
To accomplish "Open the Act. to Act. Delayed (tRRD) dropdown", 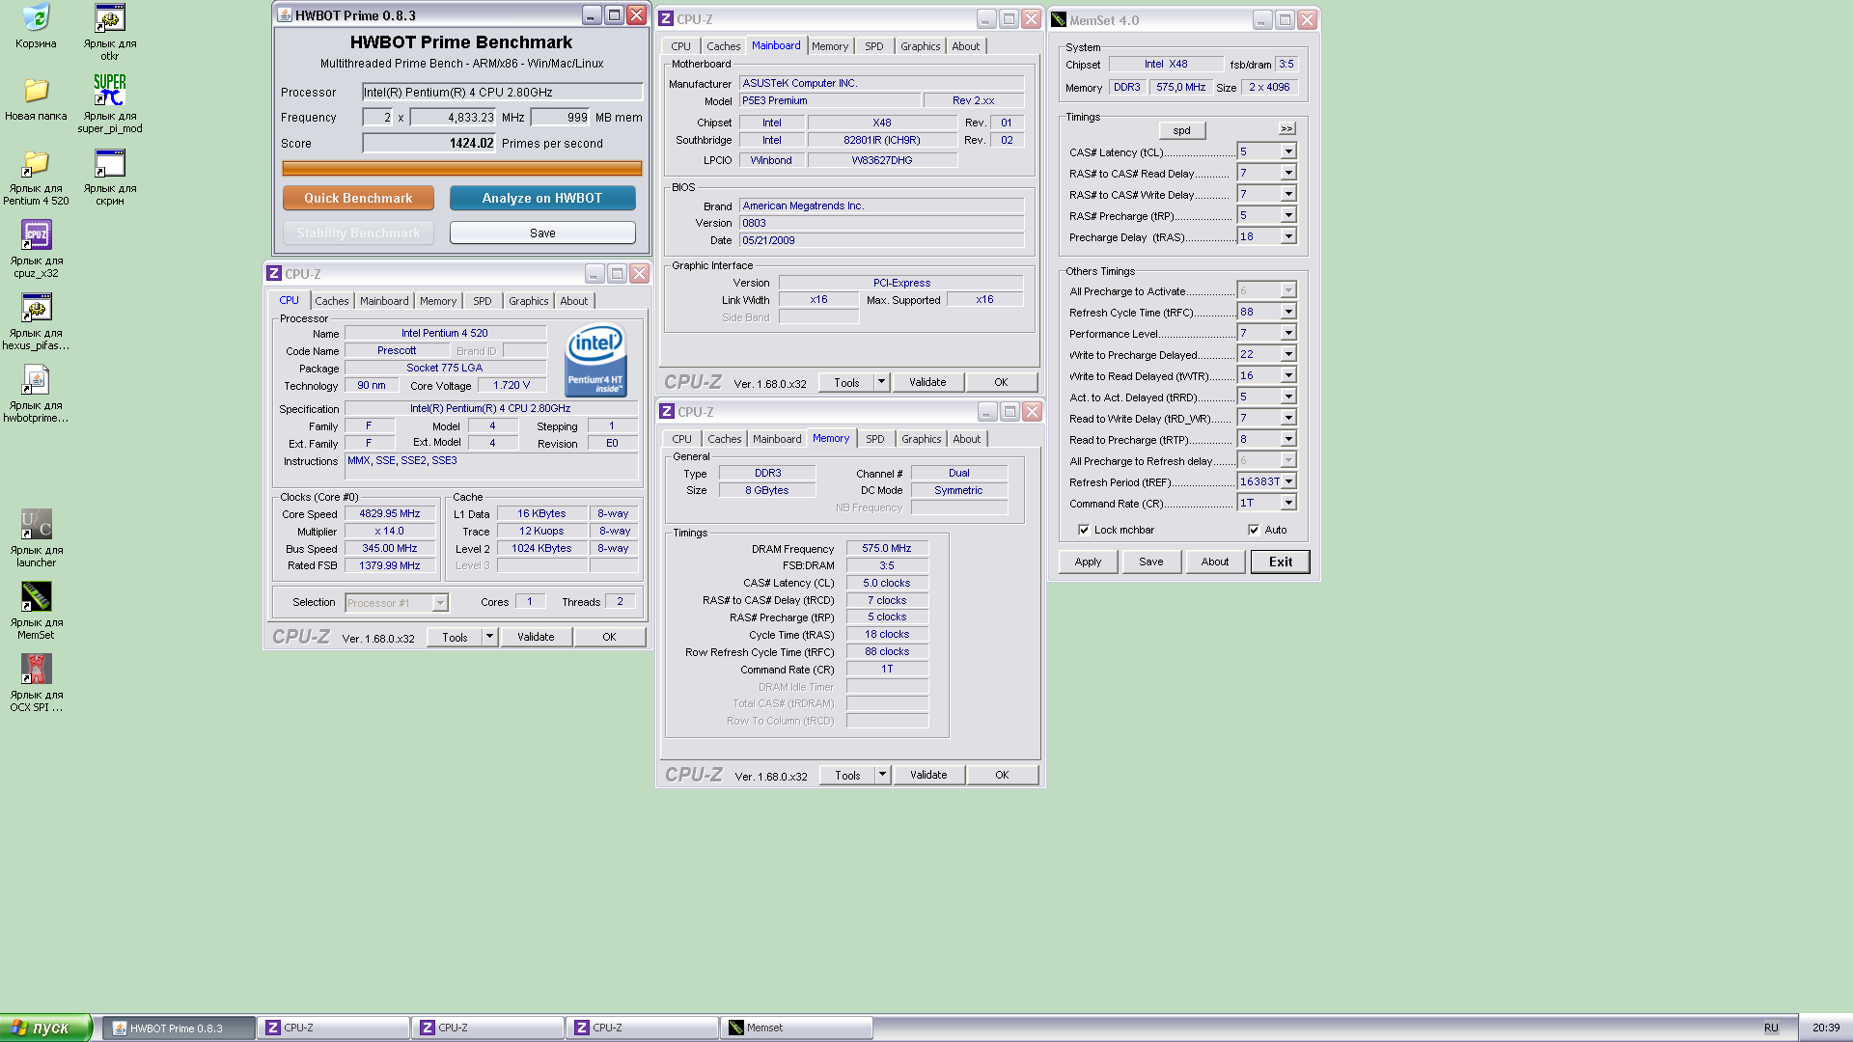I will click(x=1287, y=397).
